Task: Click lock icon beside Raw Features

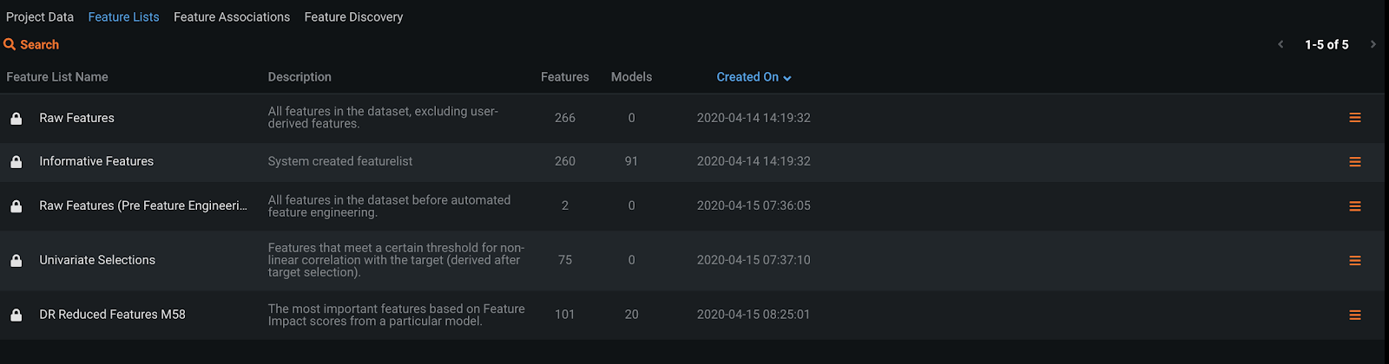Action: coord(16,119)
